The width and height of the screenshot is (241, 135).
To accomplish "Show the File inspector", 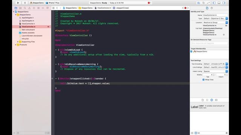I will point(207,8).
